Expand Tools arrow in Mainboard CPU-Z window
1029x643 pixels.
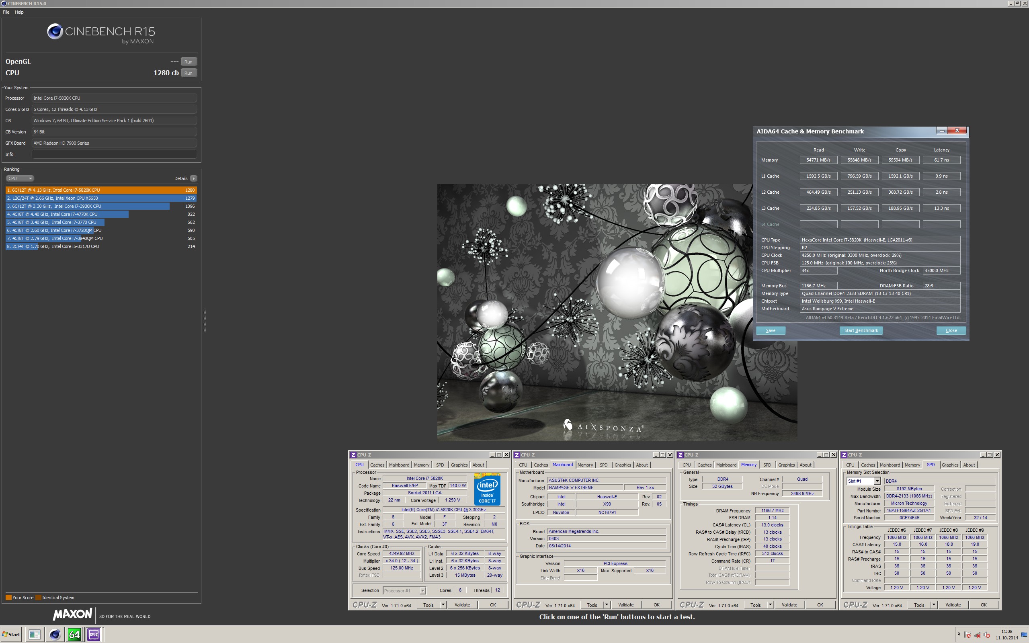(x=606, y=605)
